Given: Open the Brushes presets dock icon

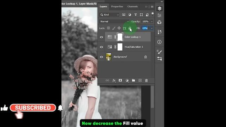Looking at the screenshot, I should tap(159, 59).
